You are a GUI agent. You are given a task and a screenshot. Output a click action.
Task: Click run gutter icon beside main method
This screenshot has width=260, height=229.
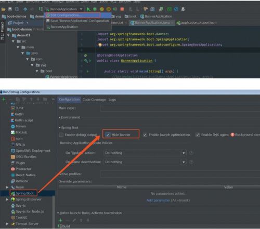click(x=87, y=71)
